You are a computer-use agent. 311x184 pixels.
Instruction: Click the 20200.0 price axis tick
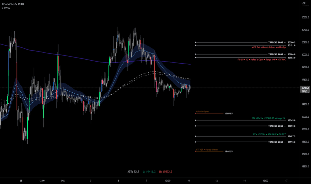(x=305, y=42)
